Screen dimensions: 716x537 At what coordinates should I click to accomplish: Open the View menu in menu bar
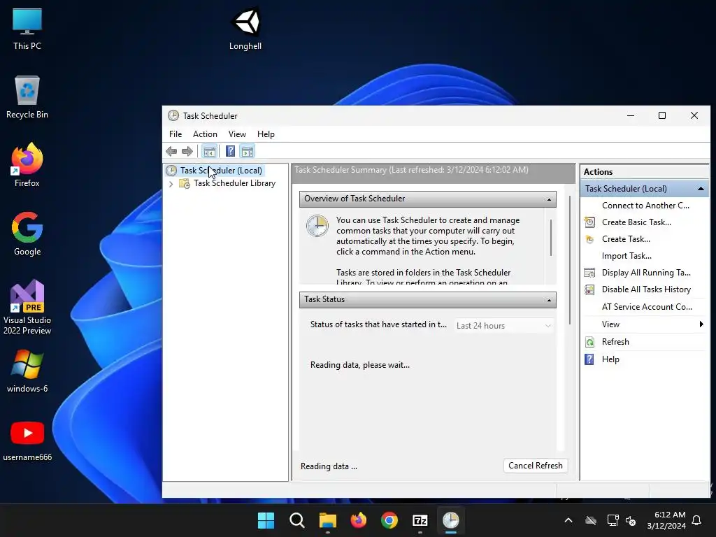point(237,134)
